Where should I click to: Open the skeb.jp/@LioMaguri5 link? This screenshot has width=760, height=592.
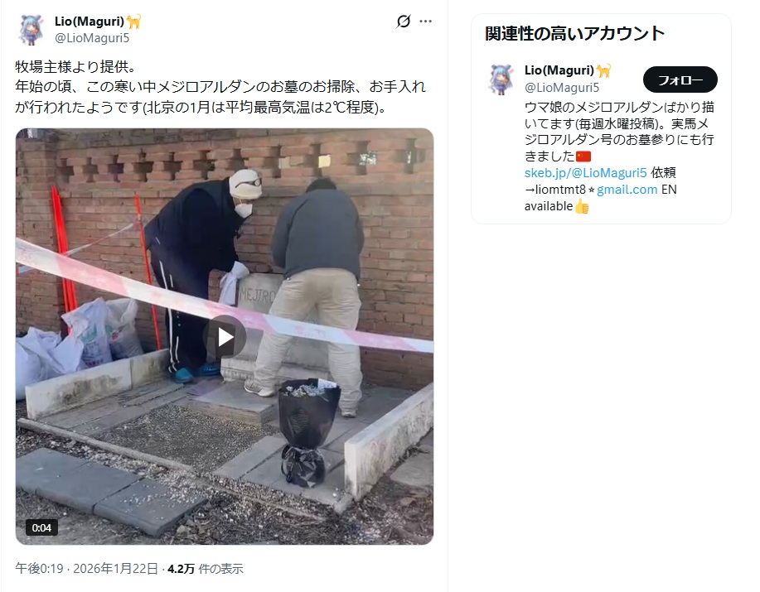pyautogui.click(x=585, y=173)
